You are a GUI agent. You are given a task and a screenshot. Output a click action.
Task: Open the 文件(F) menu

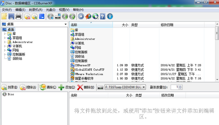[x=7, y=10]
